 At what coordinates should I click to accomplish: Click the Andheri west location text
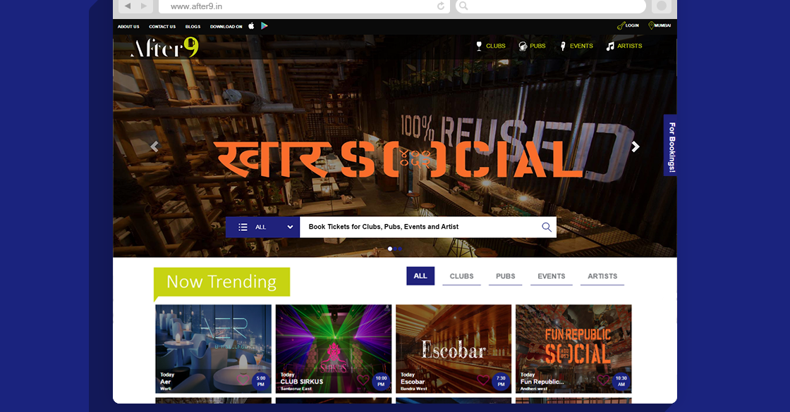(534, 389)
